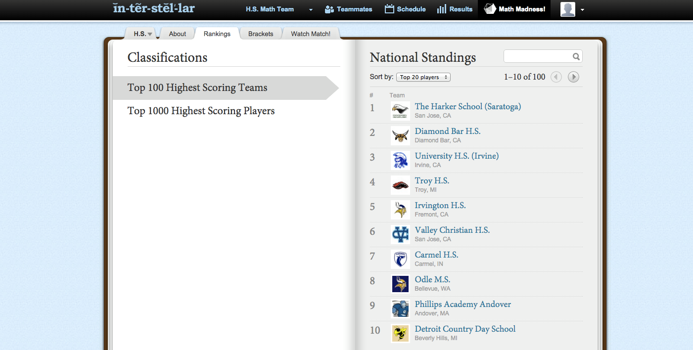Image resolution: width=693 pixels, height=350 pixels.
Task: Open the user profile avatar
Action: click(568, 9)
